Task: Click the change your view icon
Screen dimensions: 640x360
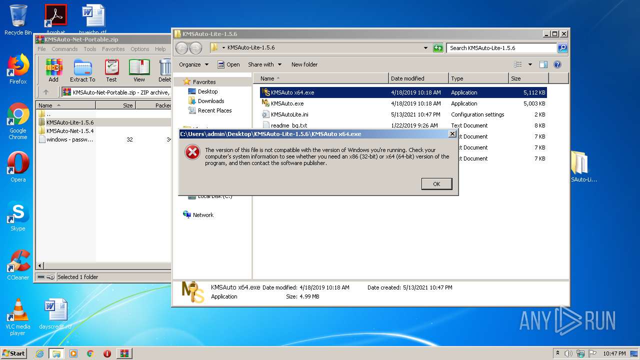Action: (518, 64)
